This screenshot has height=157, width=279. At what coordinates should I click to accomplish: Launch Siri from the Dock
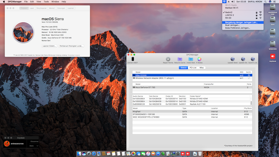84,154
